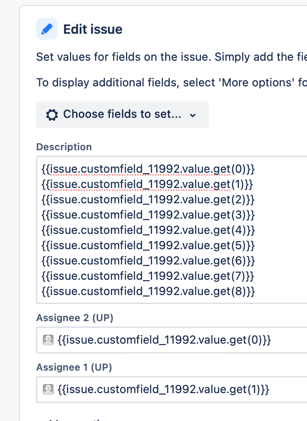The width and height of the screenshot is (307, 421).
Task: Expand the chevron on Choose fields button
Action: click(x=193, y=115)
